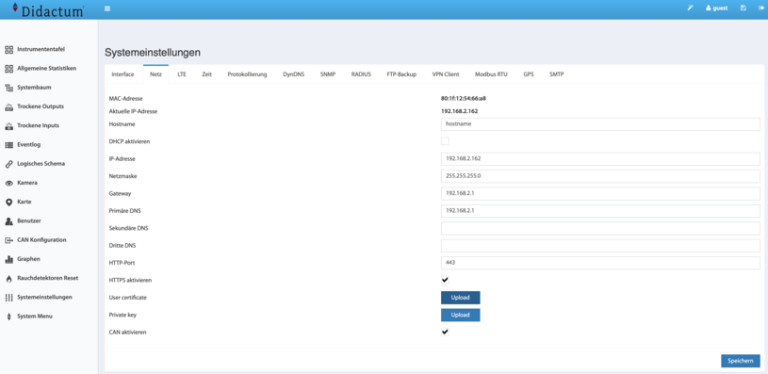Focus the Hostname input field
The height and width of the screenshot is (374, 768).
(600, 124)
